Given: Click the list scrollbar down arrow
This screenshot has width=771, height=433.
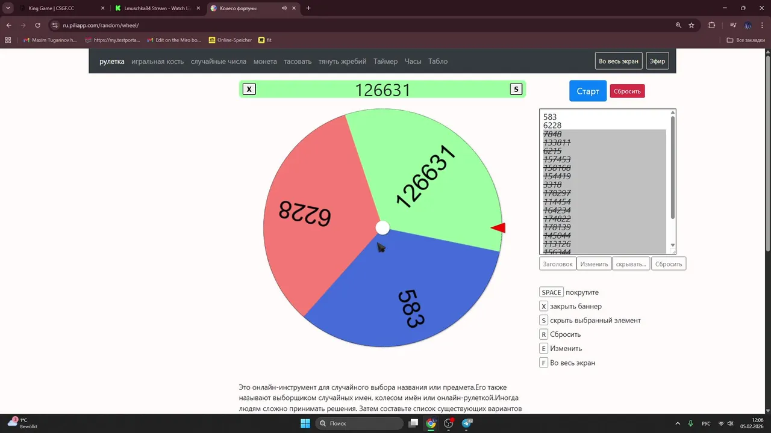Looking at the screenshot, I should coord(673,245).
